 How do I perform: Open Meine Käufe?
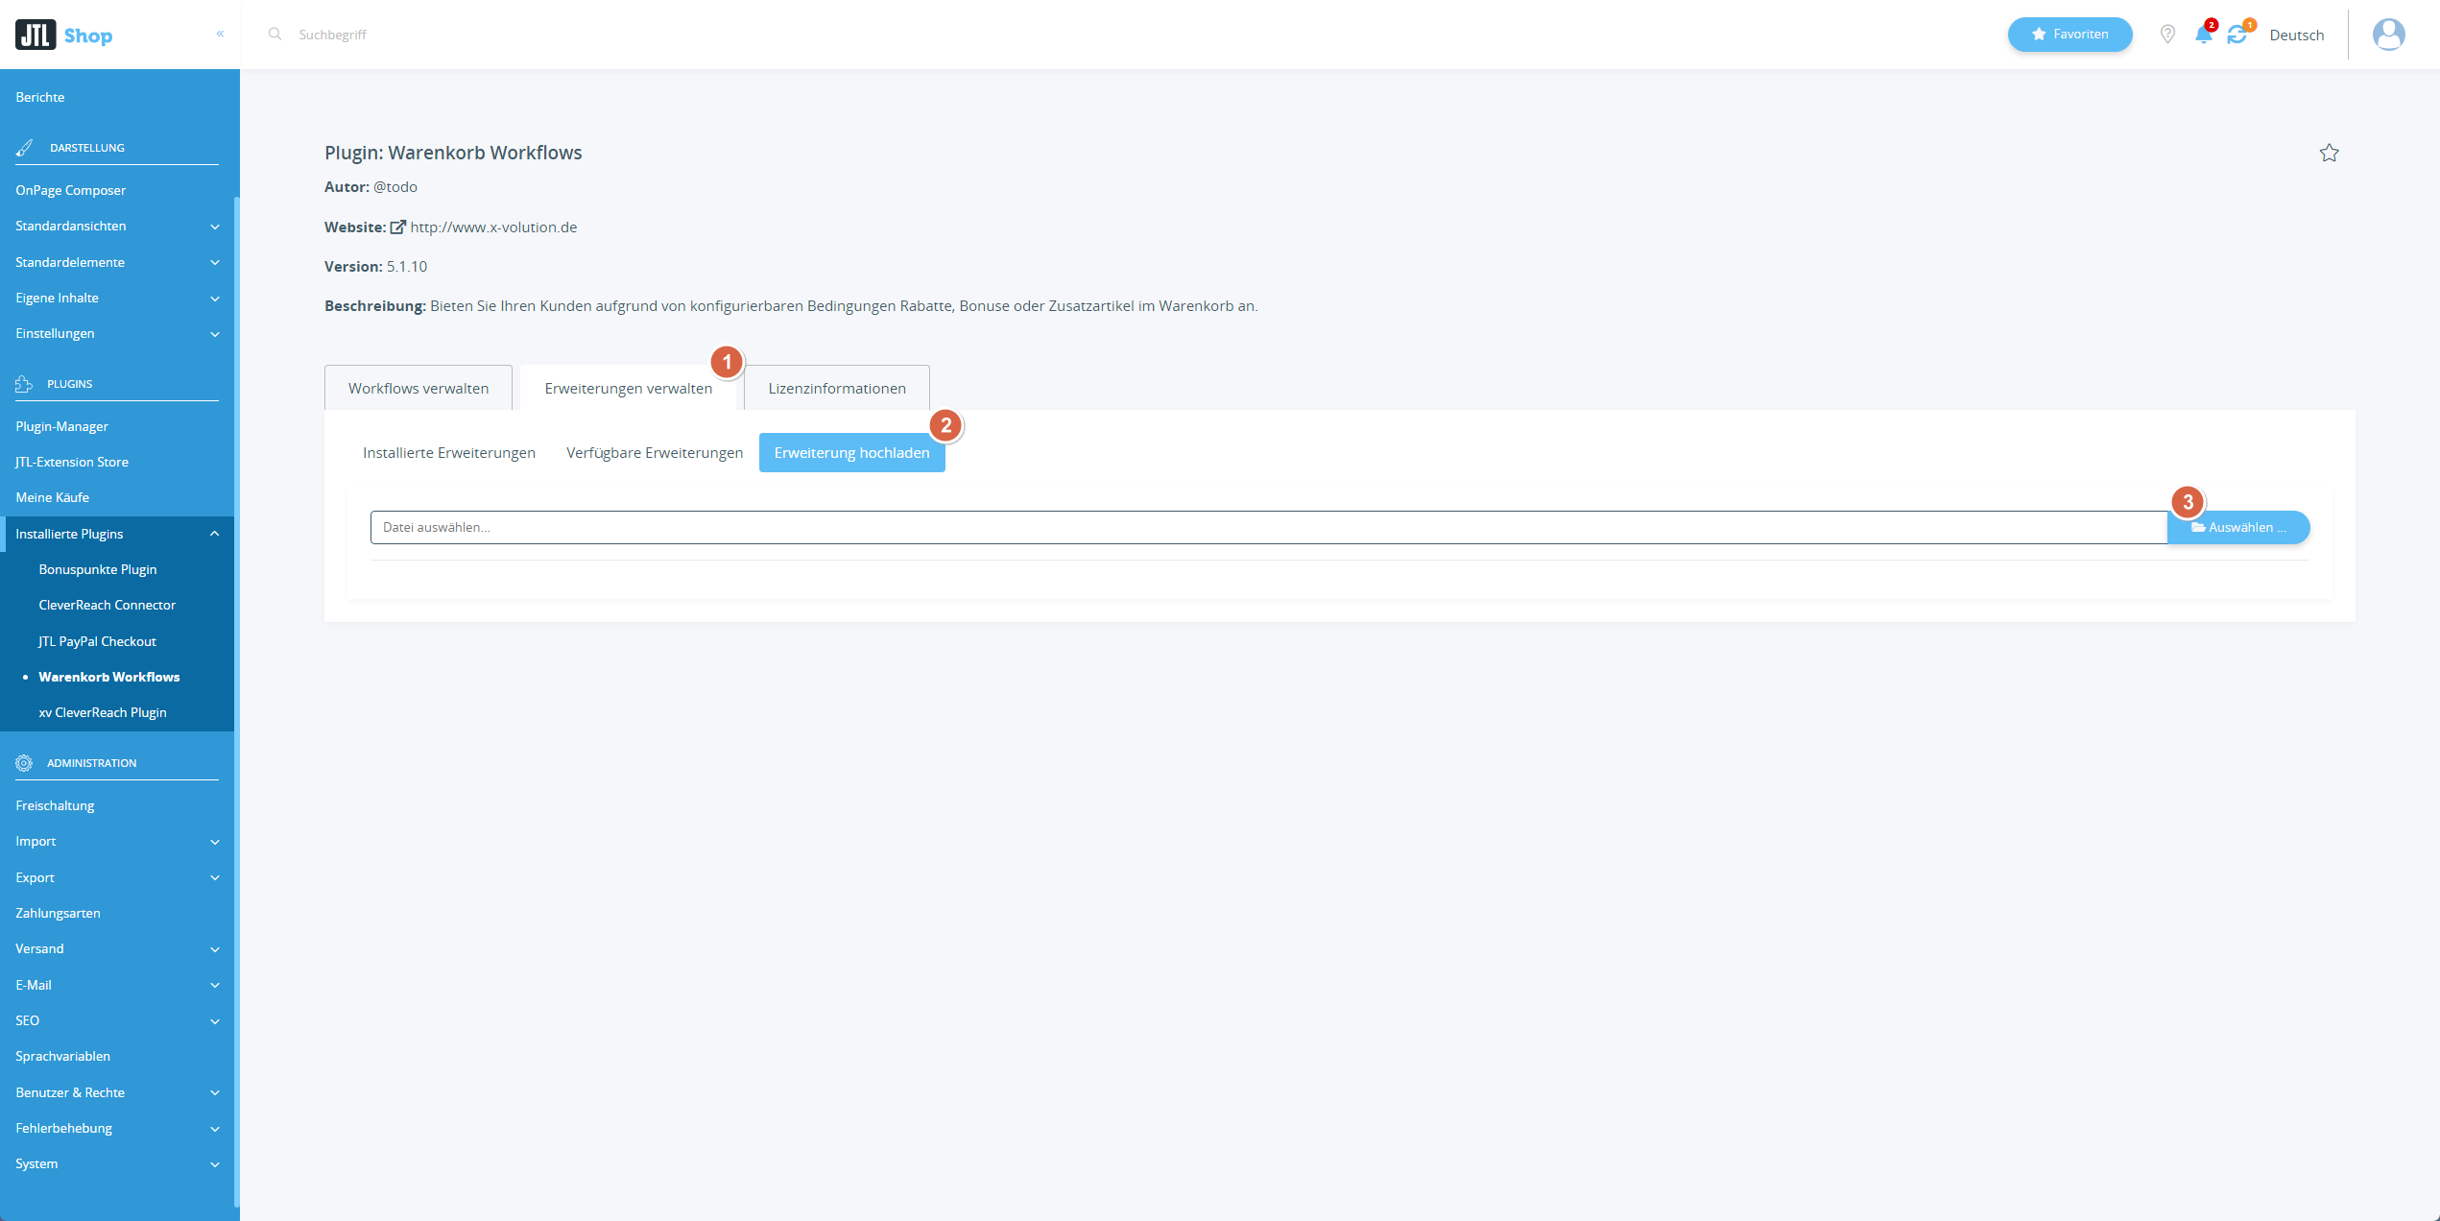click(53, 497)
